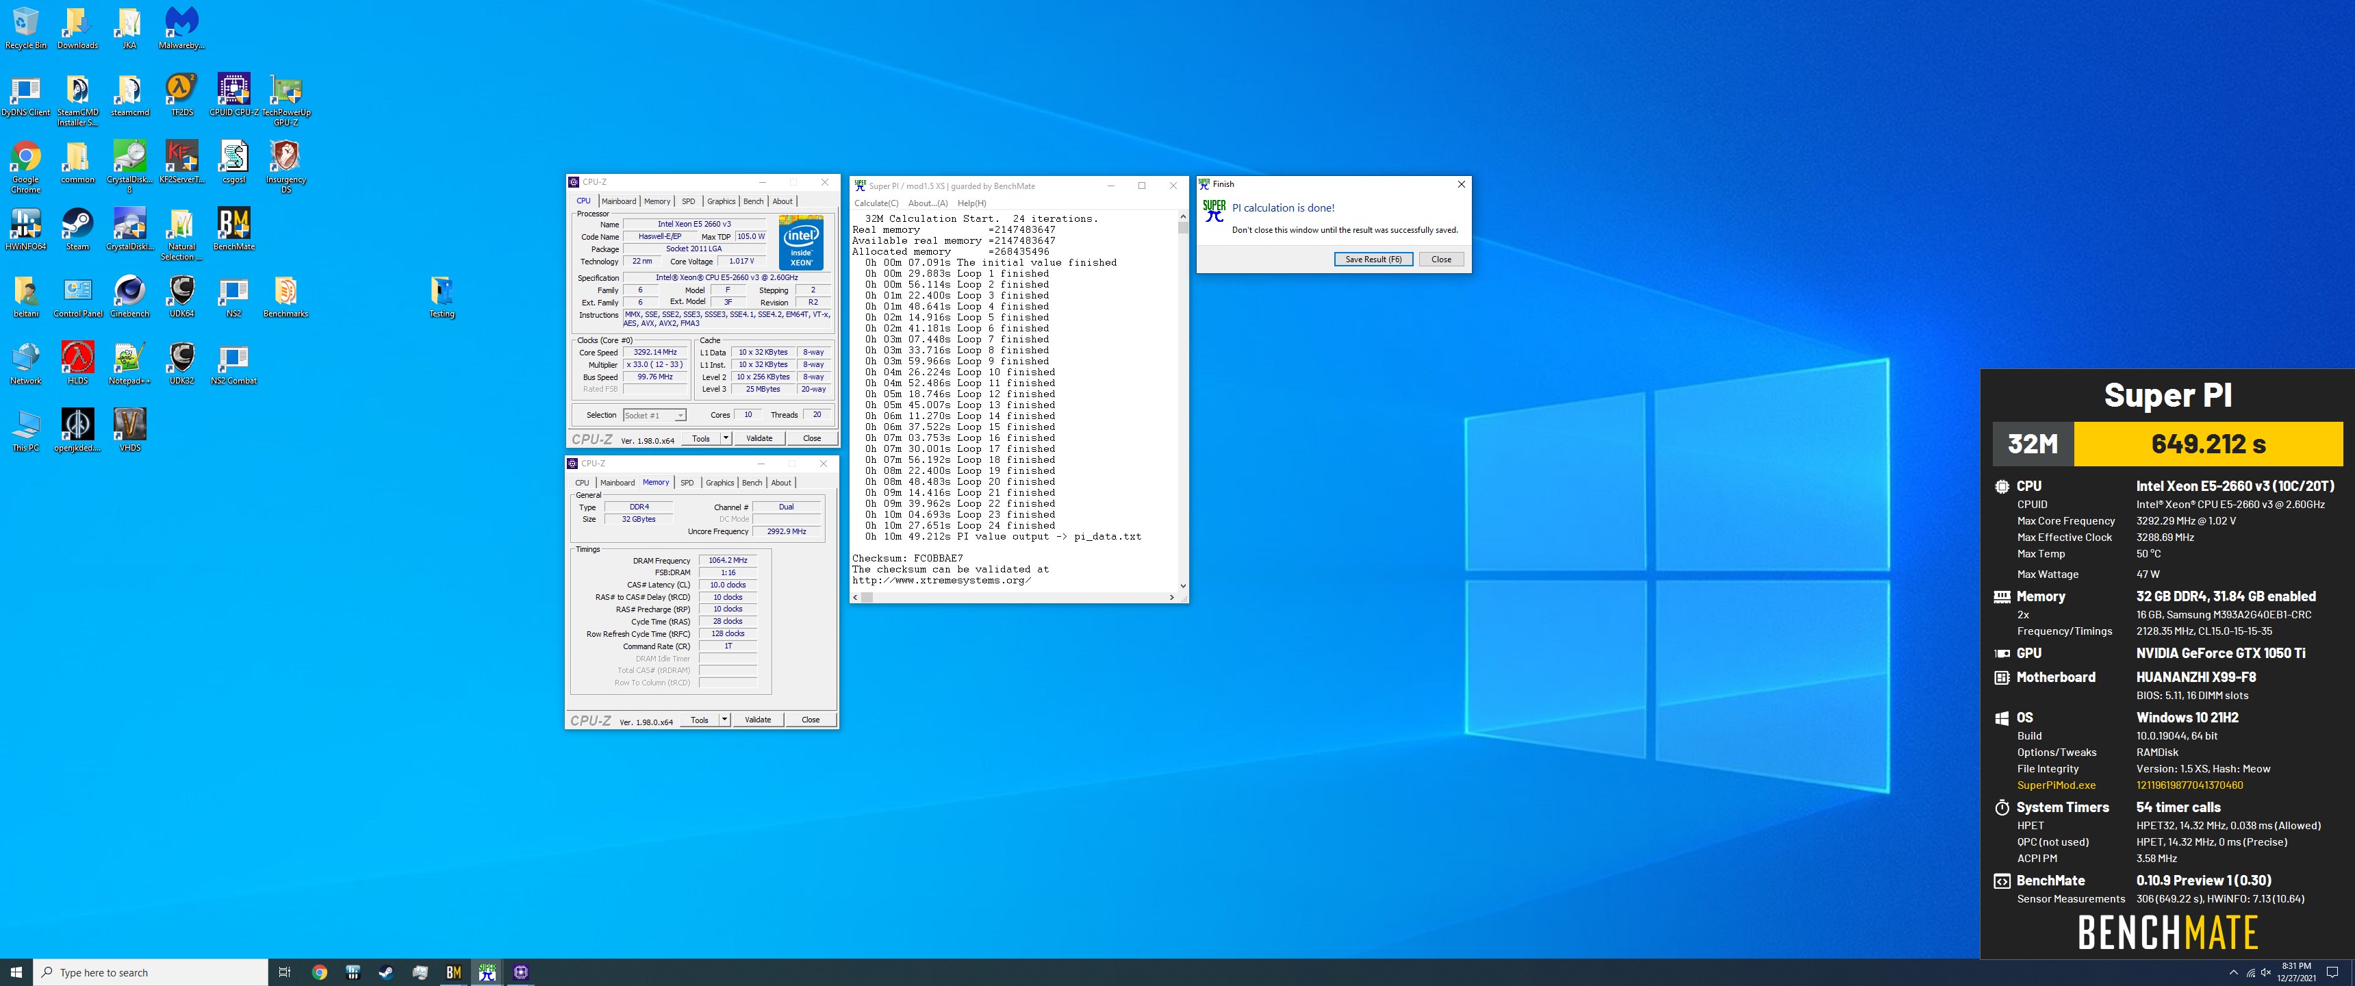Open the Calculate(C) menu in Super PI
Viewport: 2355px width, 986px height.
pyautogui.click(x=877, y=203)
